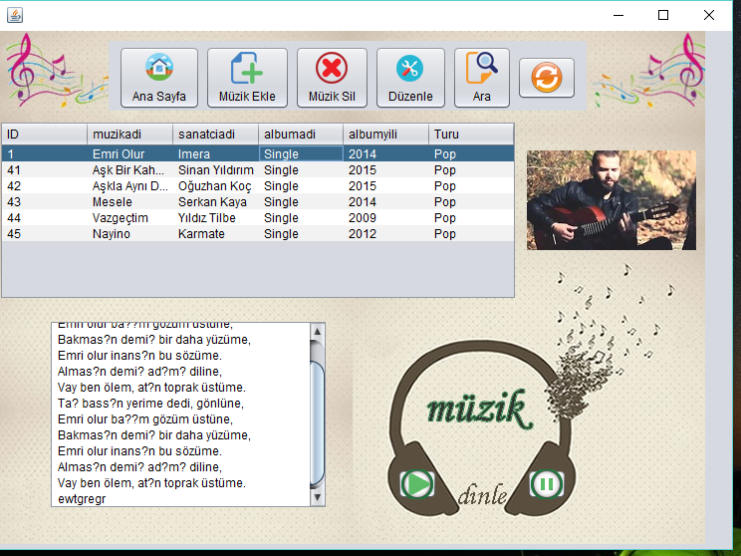This screenshot has width=741, height=556.
Task: Sort by the albumyili column header
Action: 385,134
